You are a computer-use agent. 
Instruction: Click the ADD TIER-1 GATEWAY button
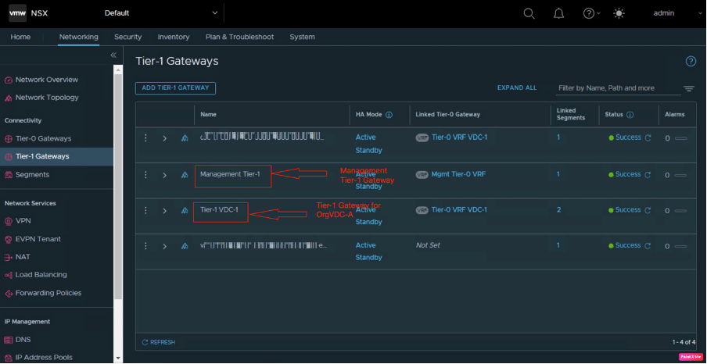click(175, 88)
